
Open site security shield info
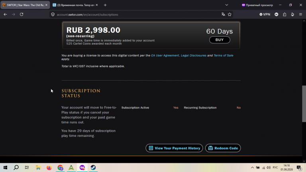[53, 14]
